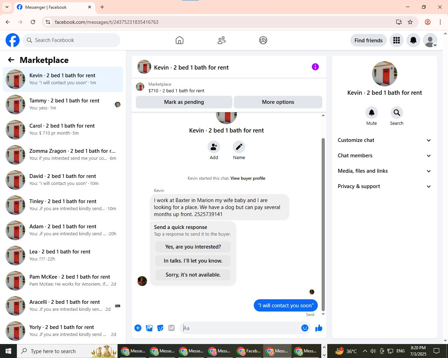This screenshot has height=358, width=448.
Task: Select David 2 bed 1 bath conversation
Action: tap(63, 180)
